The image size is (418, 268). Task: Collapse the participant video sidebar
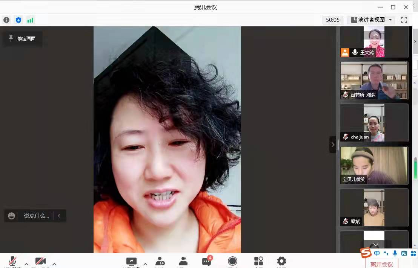click(333, 145)
